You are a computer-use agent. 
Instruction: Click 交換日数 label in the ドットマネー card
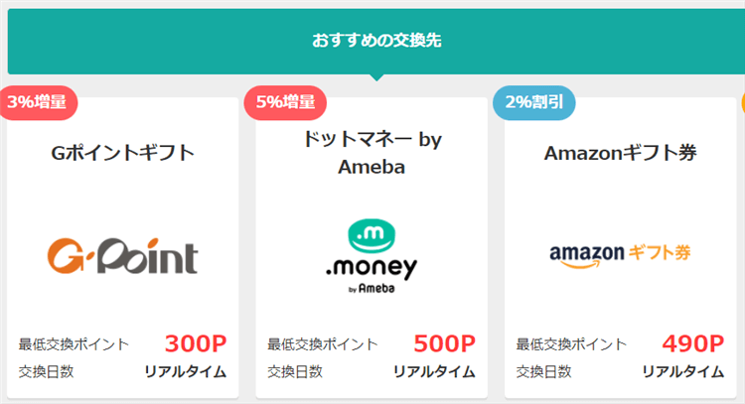click(x=295, y=372)
